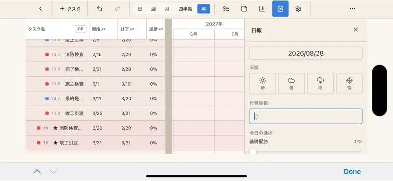Select milestone row 14 ★ 消防検査…
The height and width of the screenshot is (181, 393).
(95, 128)
